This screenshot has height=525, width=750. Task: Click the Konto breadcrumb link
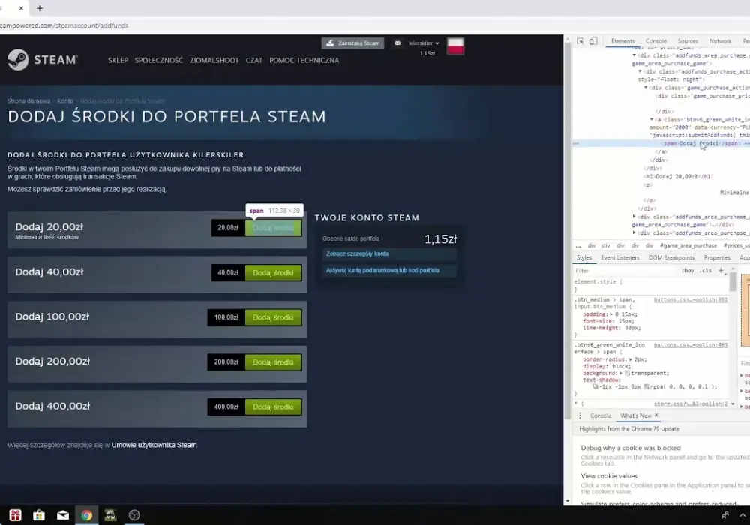pos(65,101)
